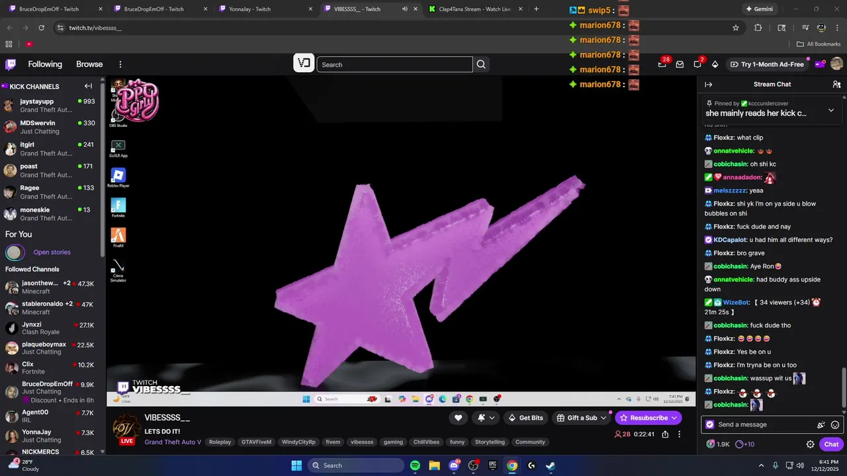This screenshot has height=476, width=847.
Task: Click username Floxkz saying what clip
Action: [724, 138]
